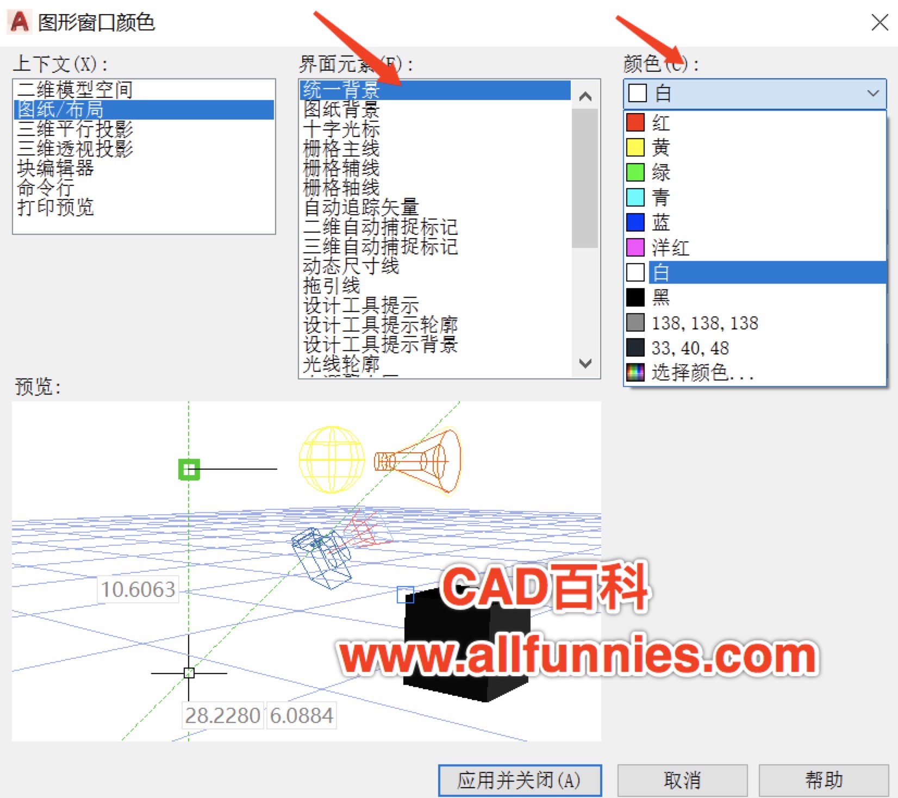
Task: Select 栅格轴线 interface element
Action: tap(435, 188)
